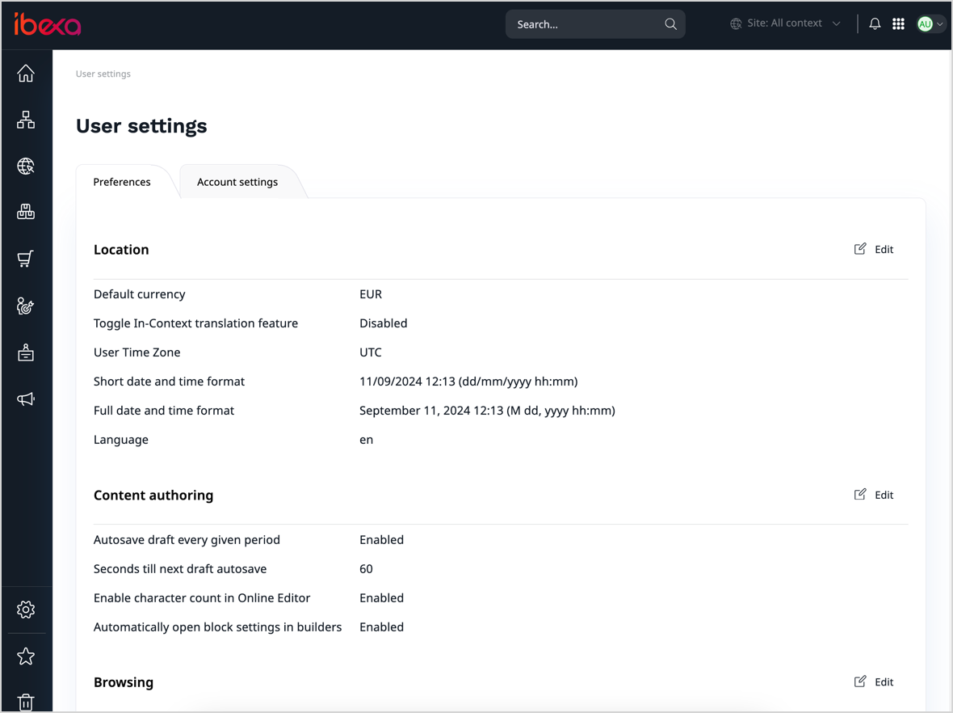Viewport: 953px width, 713px height.
Task: Open the Dashboard home icon
Action: [x=26, y=73]
